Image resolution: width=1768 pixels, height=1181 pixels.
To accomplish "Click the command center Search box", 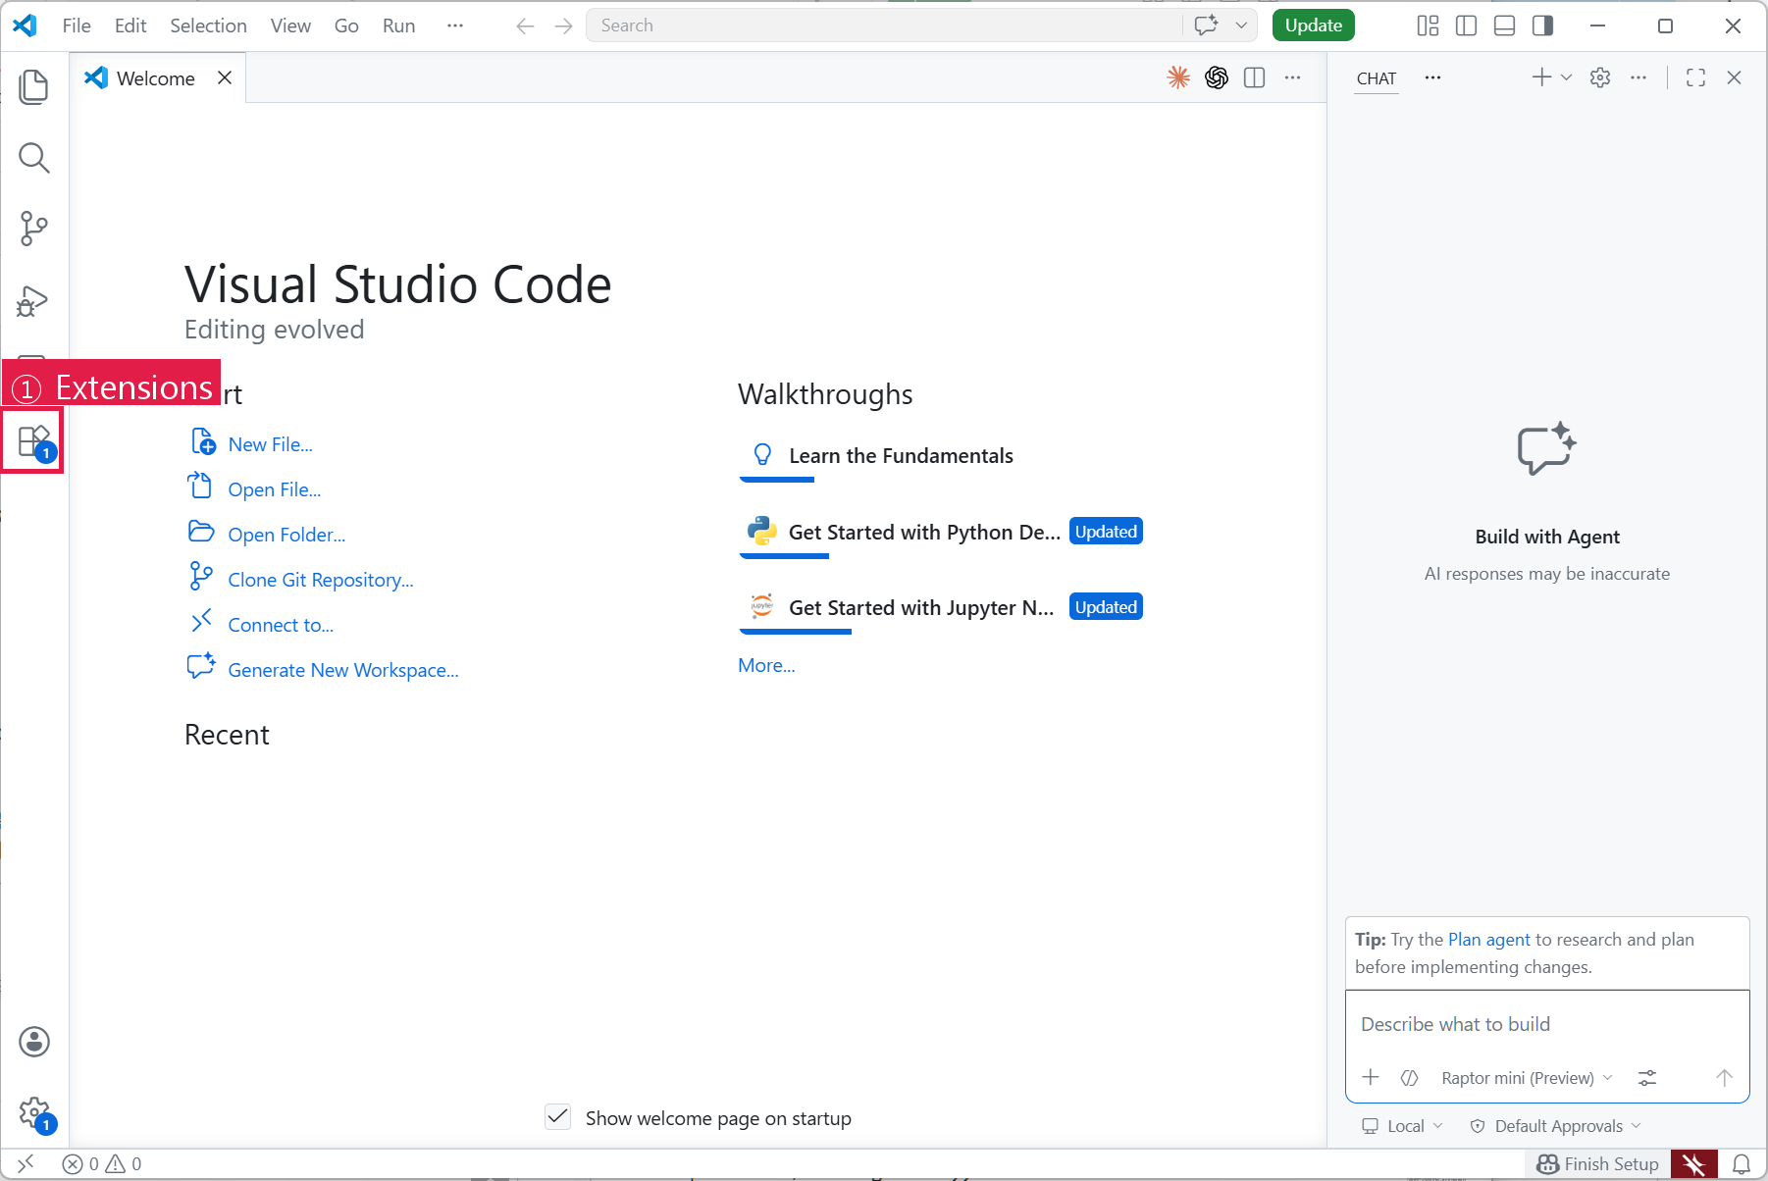I will [883, 26].
